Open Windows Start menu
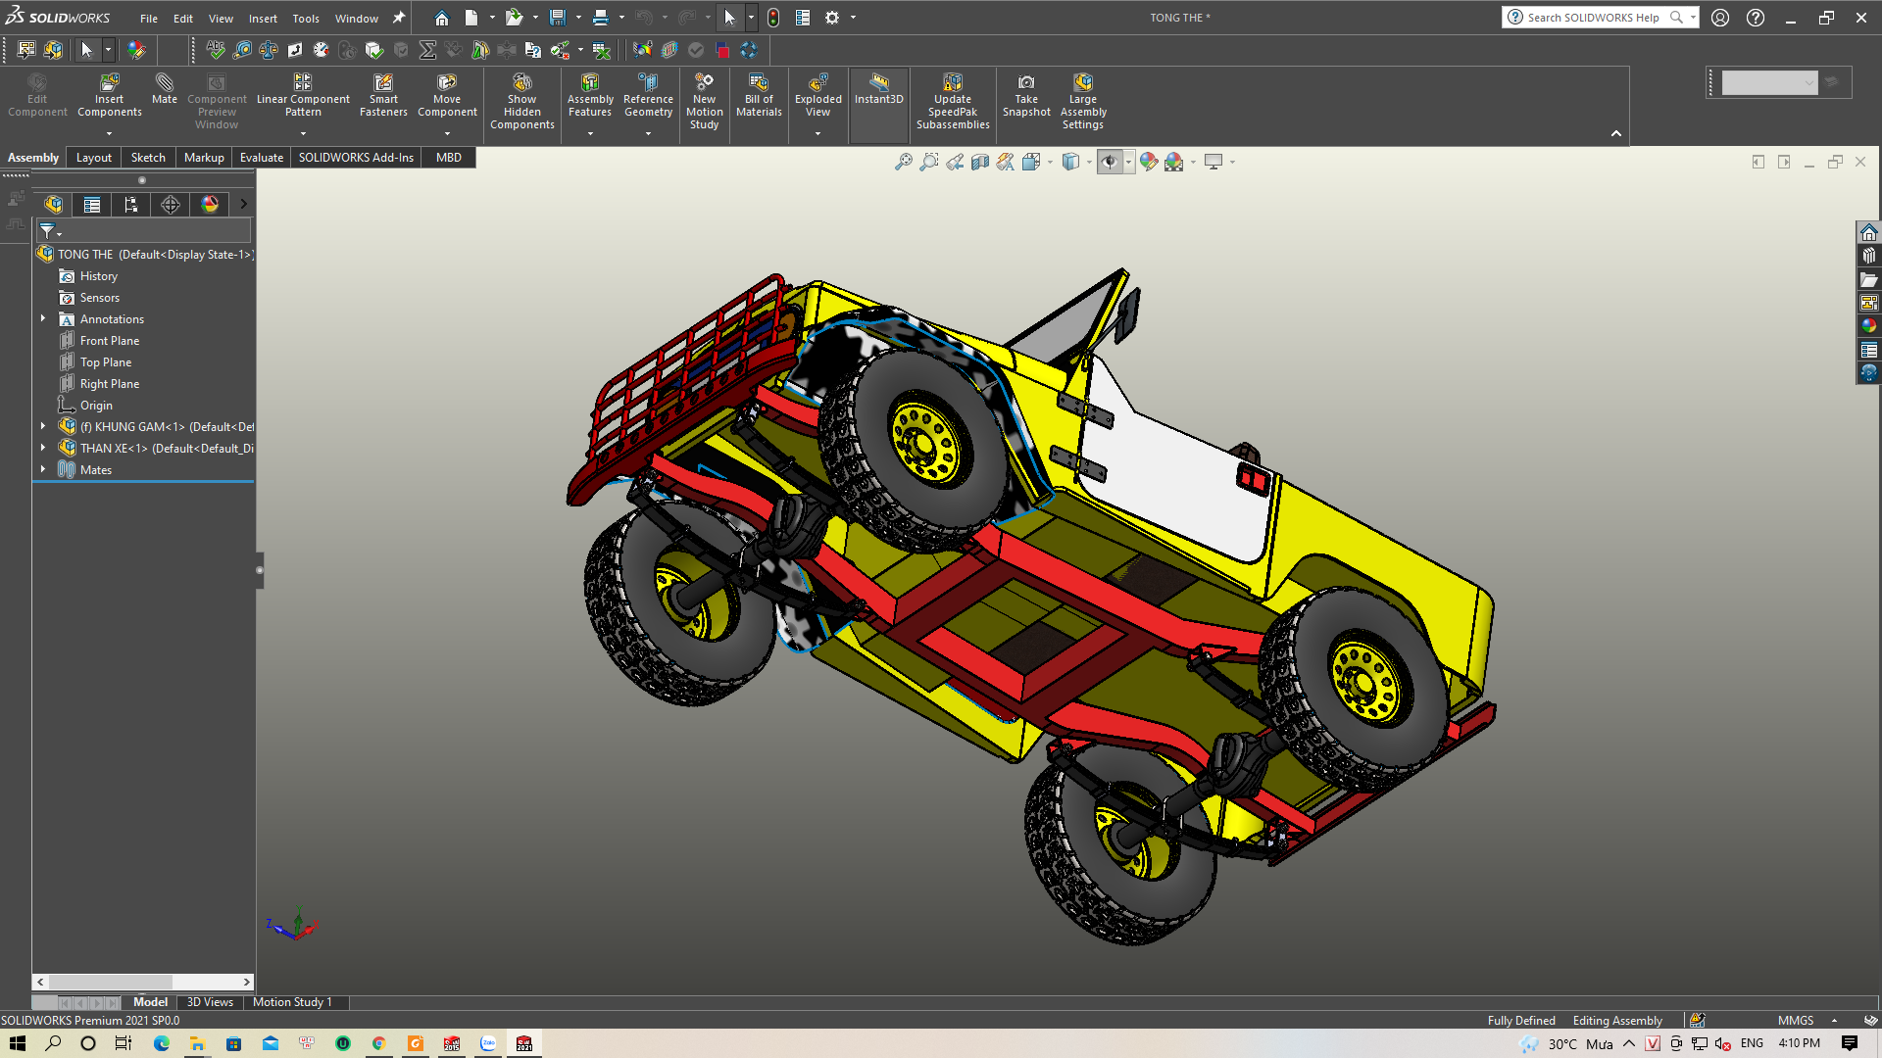 pos(18,1043)
